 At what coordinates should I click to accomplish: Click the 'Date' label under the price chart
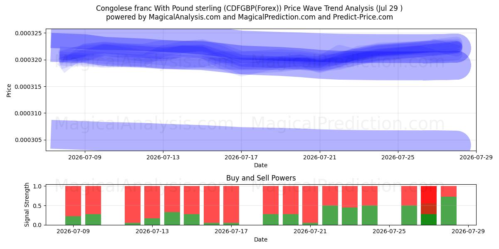click(x=261, y=165)
